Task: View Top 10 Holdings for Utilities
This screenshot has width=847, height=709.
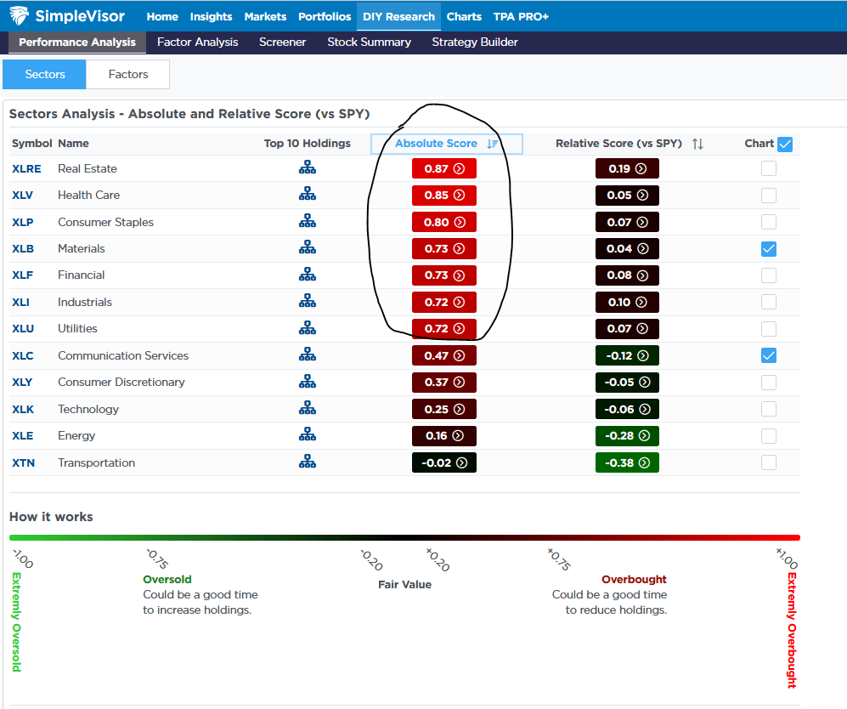Action: pos(307,328)
